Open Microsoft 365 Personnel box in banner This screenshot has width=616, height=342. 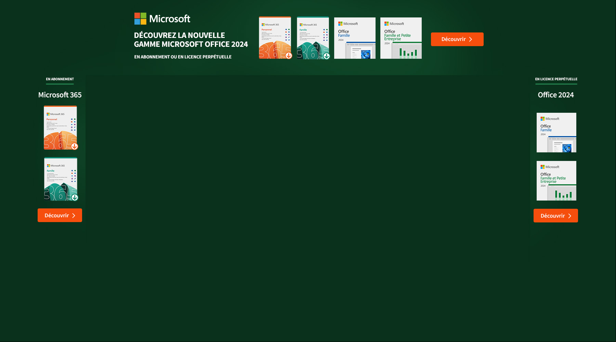[x=275, y=38]
